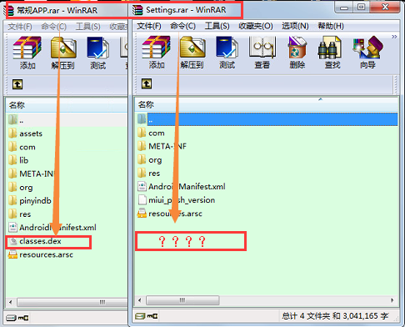Sort by 名称 column in 常规APP.rar

point(67,105)
